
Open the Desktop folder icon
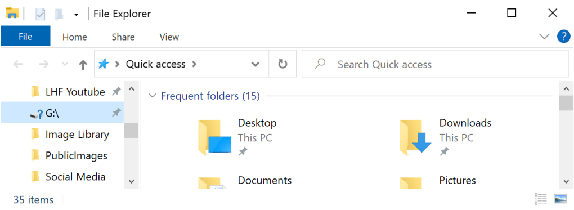(214, 137)
